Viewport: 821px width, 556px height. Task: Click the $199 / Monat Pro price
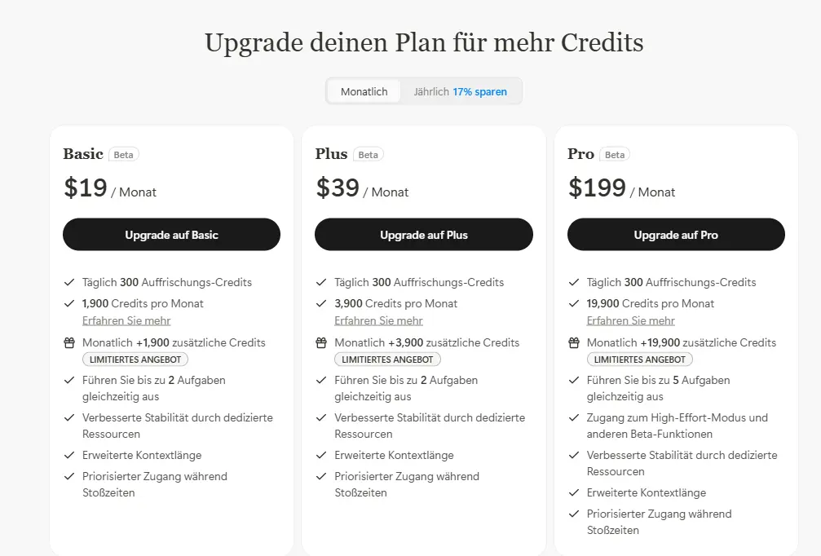point(621,188)
